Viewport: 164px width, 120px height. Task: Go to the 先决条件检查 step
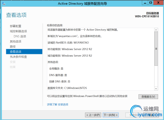18,57
